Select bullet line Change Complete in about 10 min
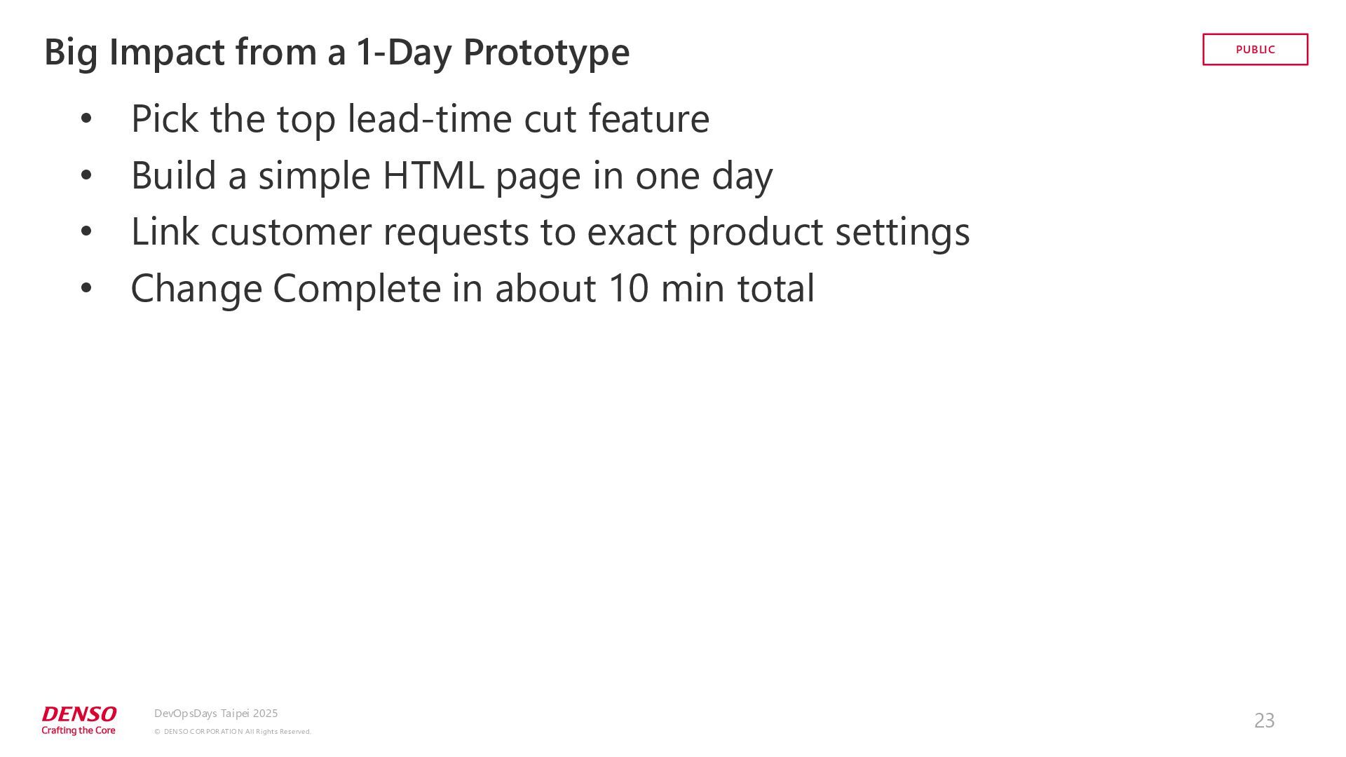 pos(473,288)
